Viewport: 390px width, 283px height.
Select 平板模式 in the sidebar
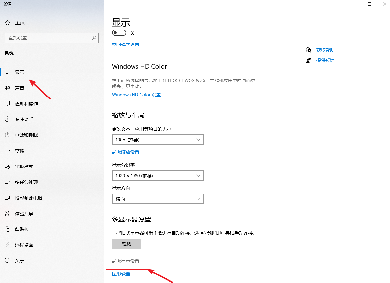coord(24,167)
